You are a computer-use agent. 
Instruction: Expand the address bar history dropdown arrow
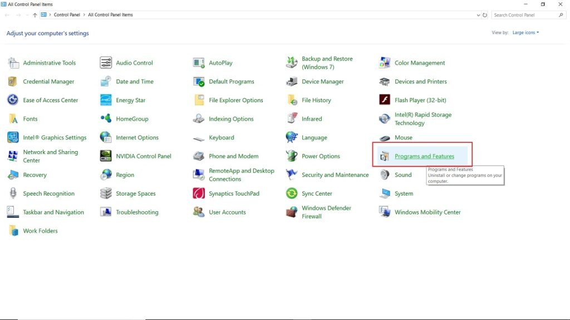(478, 15)
